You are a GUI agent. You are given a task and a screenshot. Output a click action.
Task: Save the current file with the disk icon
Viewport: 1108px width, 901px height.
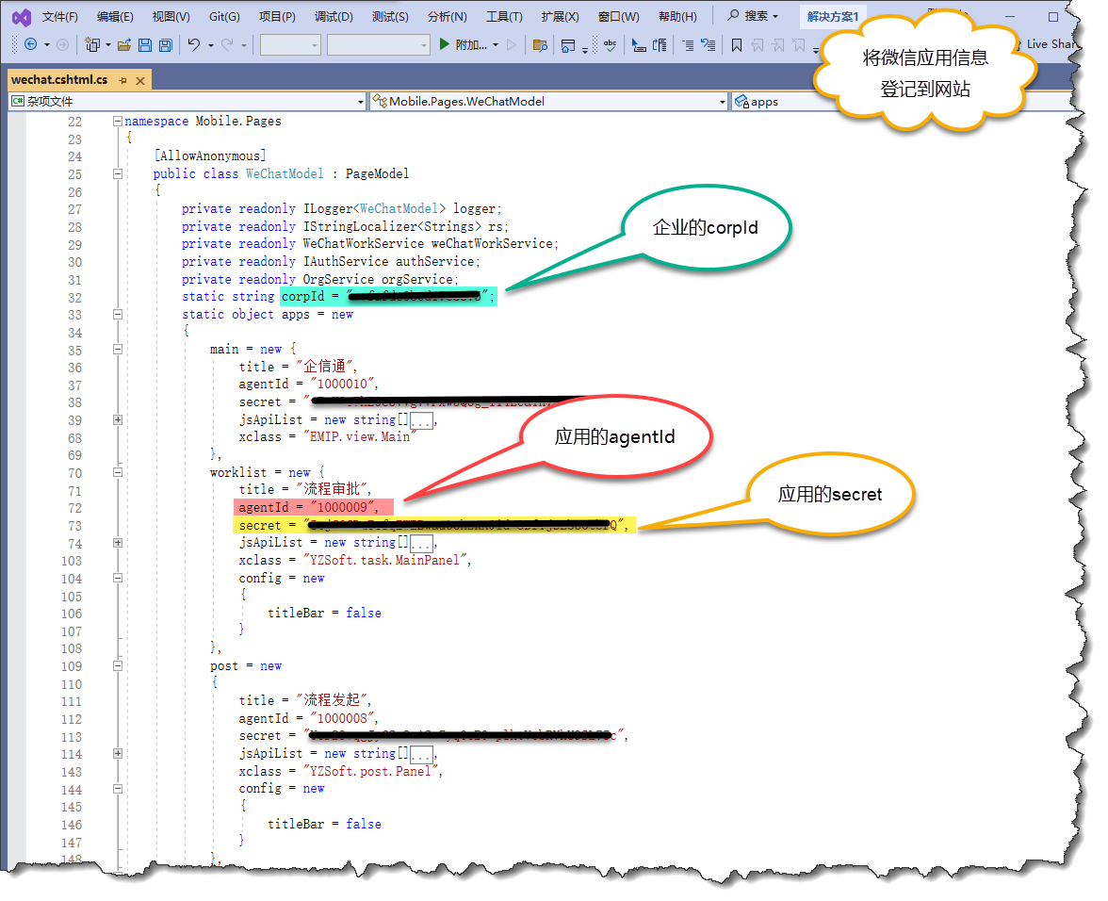point(145,45)
